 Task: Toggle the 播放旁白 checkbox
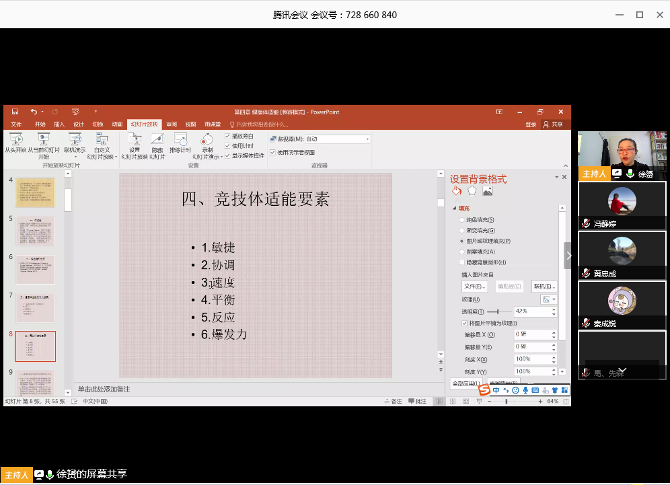[x=227, y=137]
